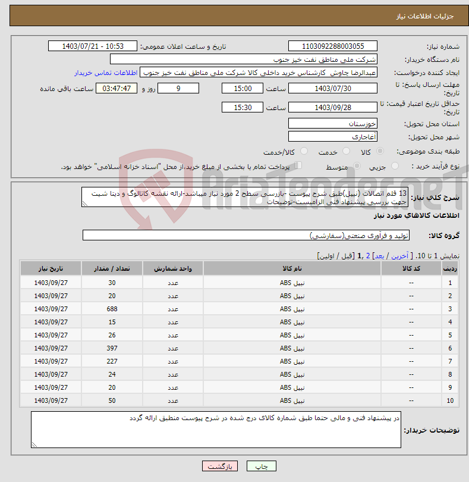This screenshot has width=469, height=482.
Task: Select the کالا radio button
Action: (x=380, y=151)
